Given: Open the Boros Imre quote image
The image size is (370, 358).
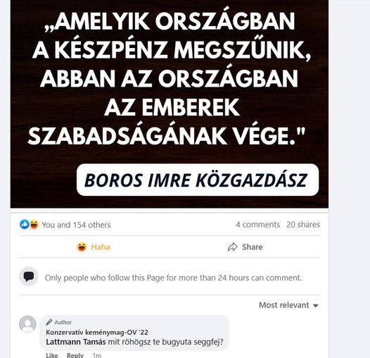Looking at the screenshot, I should (x=170, y=104).
